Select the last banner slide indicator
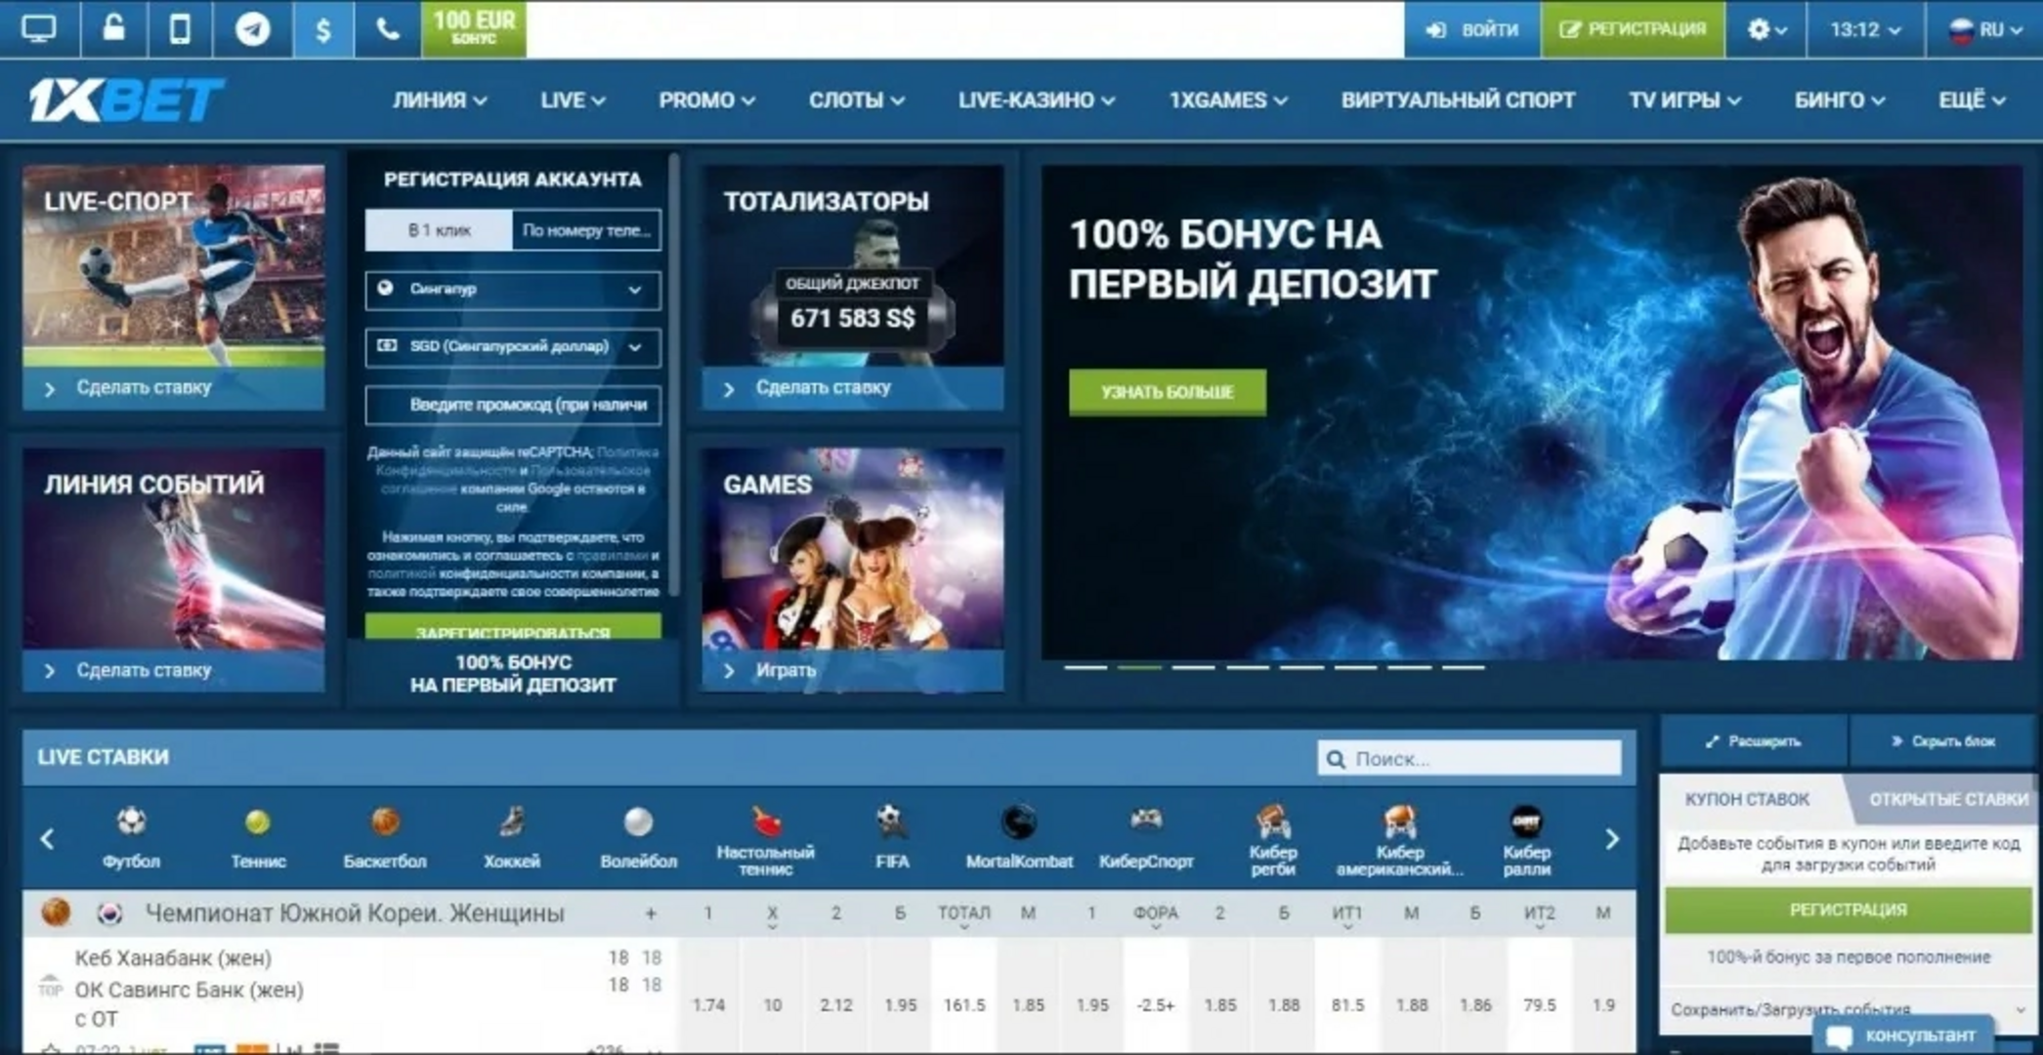2043x1055 pixels. [x=1463, y=667]
